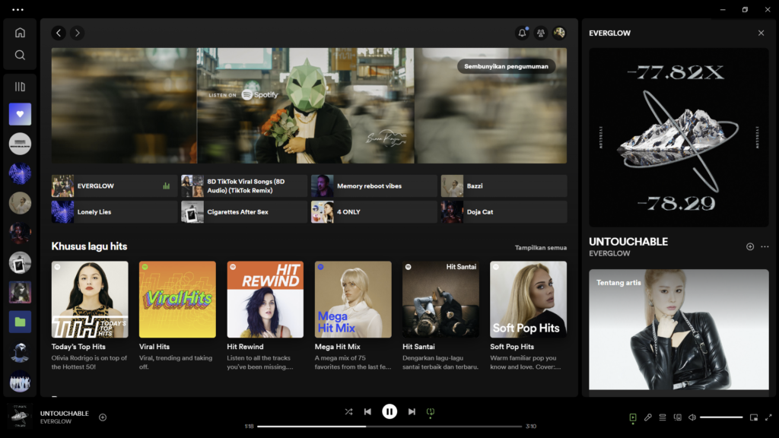This screenshot has width=779, height=438.
Task: Open notifications with the bell icon
Action: point(523,33)
